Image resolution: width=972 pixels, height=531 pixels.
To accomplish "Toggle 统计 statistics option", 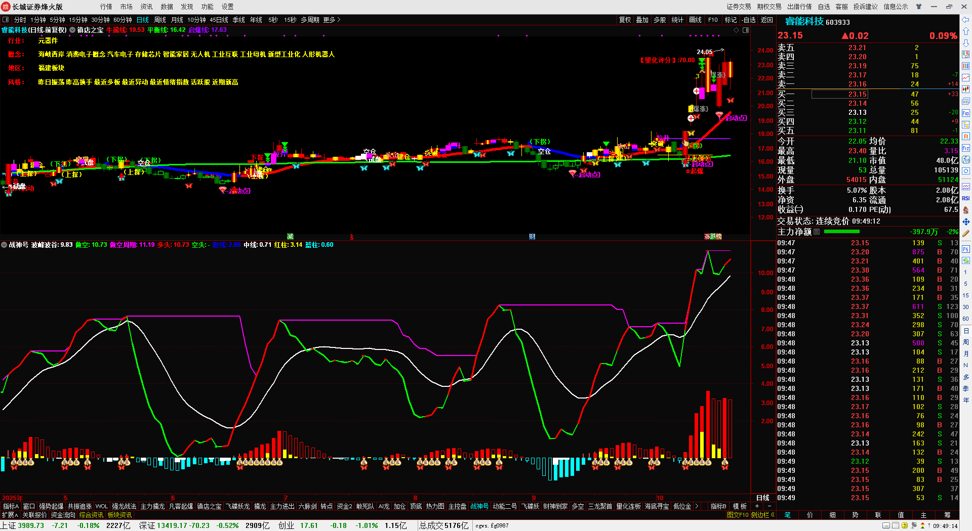I will click(677, 20).
